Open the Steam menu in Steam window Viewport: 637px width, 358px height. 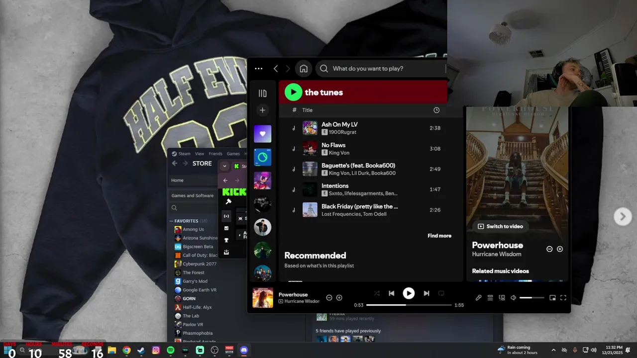(181, 154)
